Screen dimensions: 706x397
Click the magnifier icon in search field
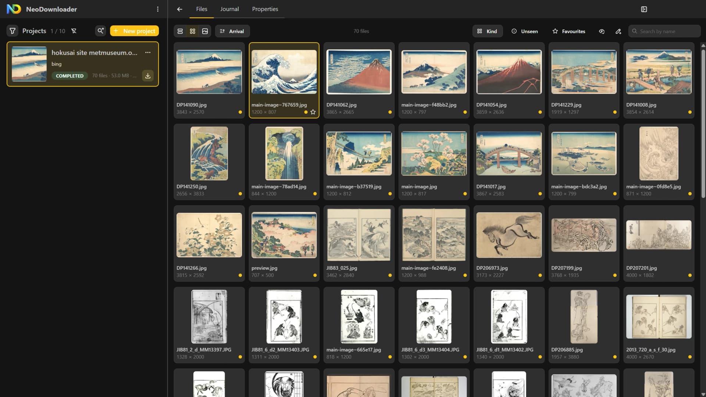(x=634, y=31)
